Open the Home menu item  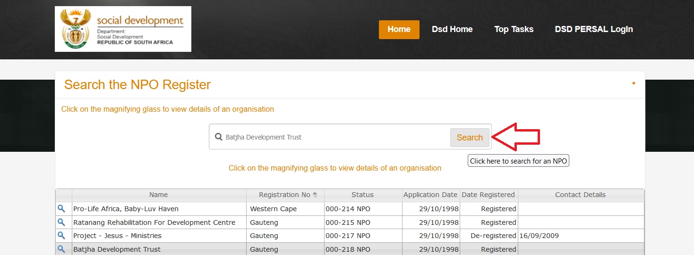click(399, 29)
